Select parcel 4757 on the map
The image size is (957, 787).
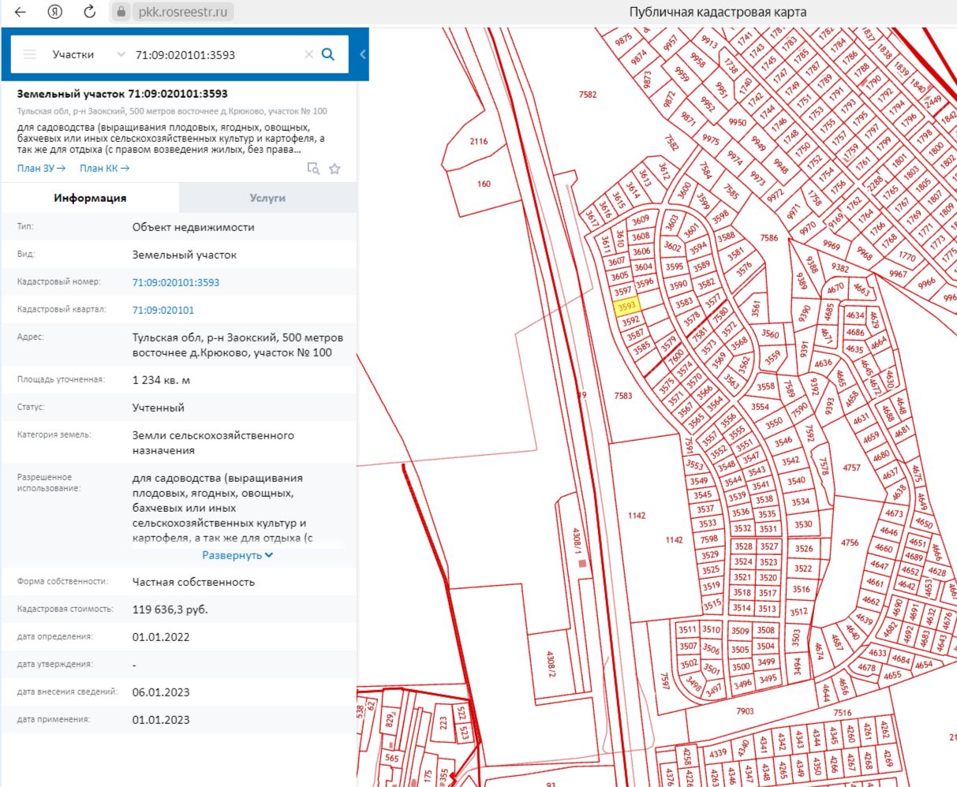click(851, 468)
